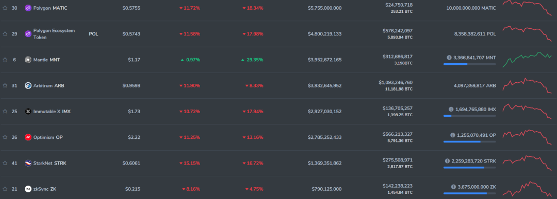The width and height of the screenshot is (557, 199).
Task: Click supply 10,000,000,000 MATIC
Action: [471, 8]
